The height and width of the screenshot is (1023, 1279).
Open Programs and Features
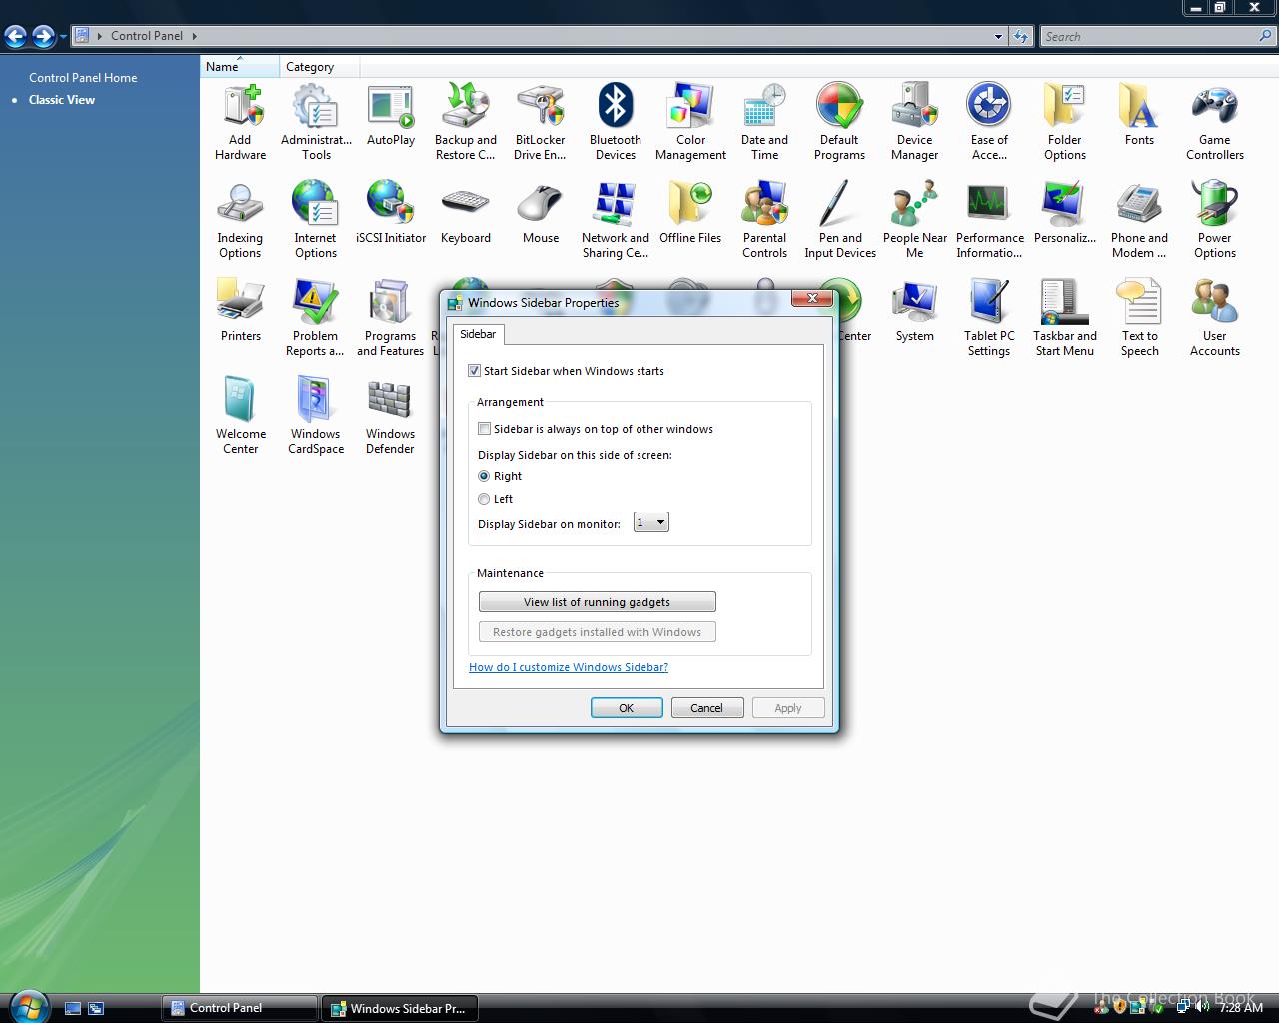(x=391, y=318)
